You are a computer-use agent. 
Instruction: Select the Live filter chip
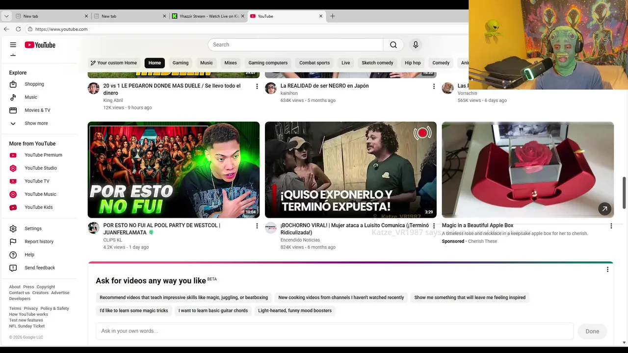[346, 63]
